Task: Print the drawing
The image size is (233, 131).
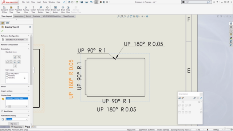Action: point(87,2)
